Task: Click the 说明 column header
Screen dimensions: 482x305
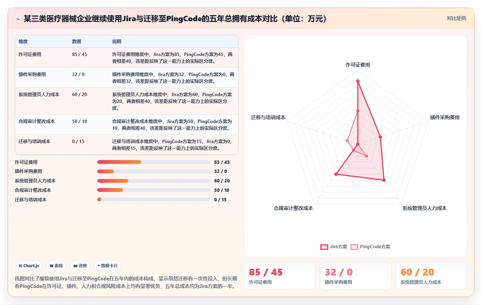Action: [x=117, y=41]
